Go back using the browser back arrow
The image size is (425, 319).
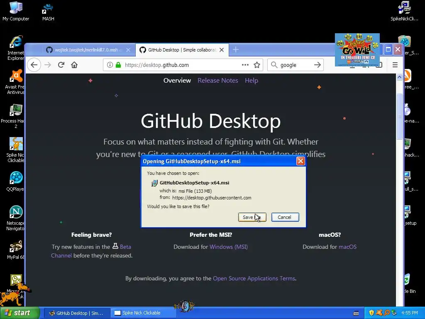click(x=34, y=65)
